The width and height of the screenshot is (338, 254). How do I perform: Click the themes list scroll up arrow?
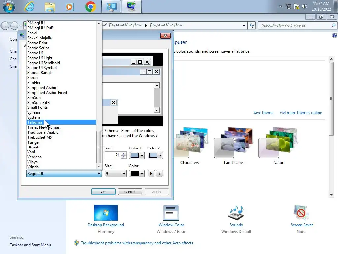tap(331, 59)
